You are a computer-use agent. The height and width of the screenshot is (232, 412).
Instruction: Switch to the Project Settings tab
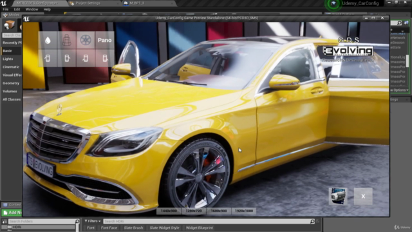[x=88, y=3]
